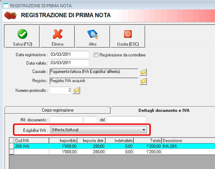Viewport: 215px width, 169px height.
Task: Open the folder icon next to Causale
Action: [x=143, y=72]
